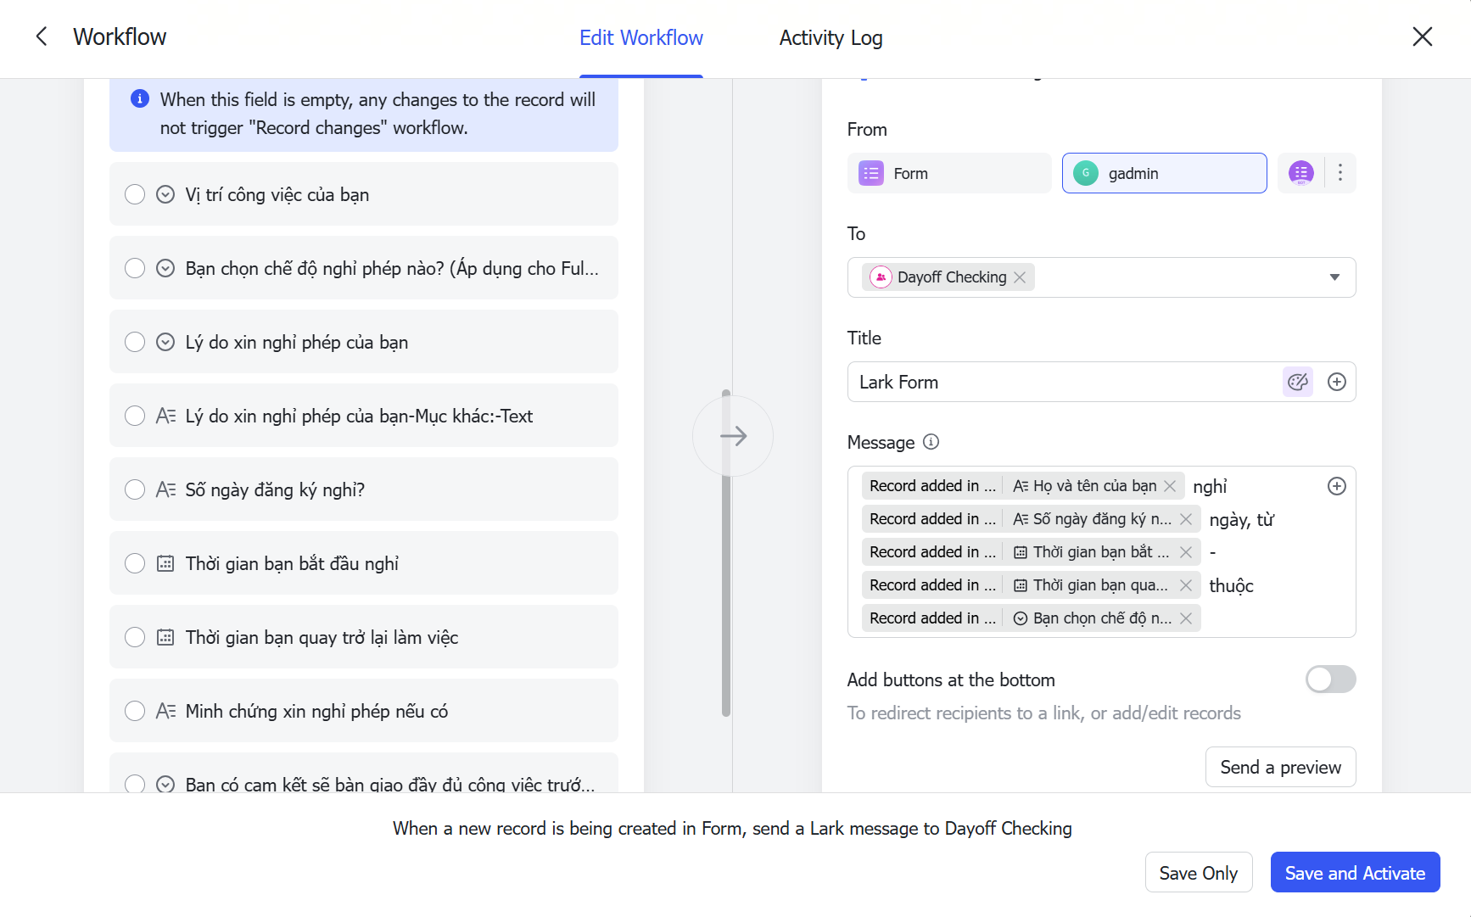Choose the gadmin sender option
This screenshot has width=1471, height=917.
(1163, 173)
